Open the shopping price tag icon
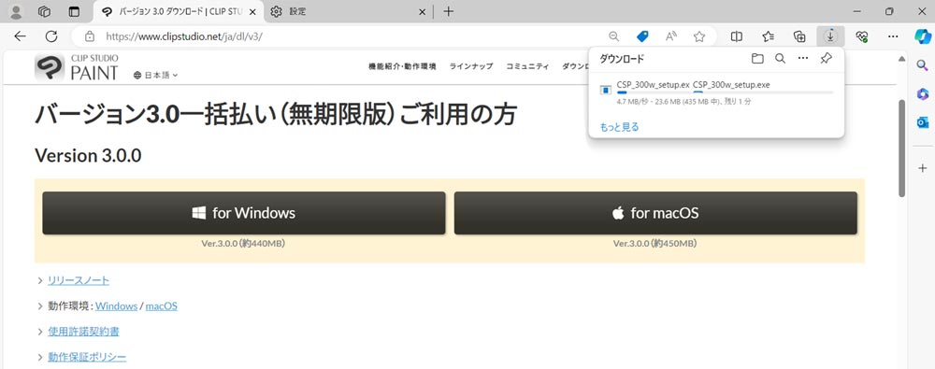935x369 pixels. (642, 36)
